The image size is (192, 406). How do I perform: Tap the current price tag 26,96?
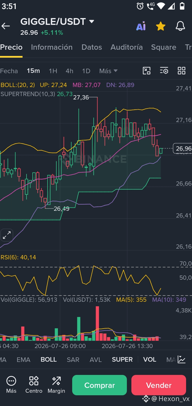[x=182, y=148]
